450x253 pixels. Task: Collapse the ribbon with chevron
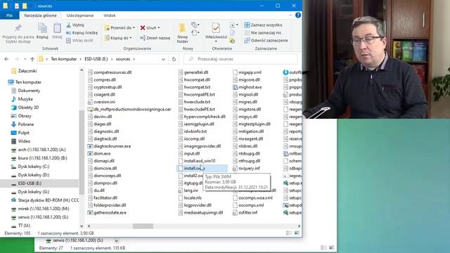tap(290, 15)
